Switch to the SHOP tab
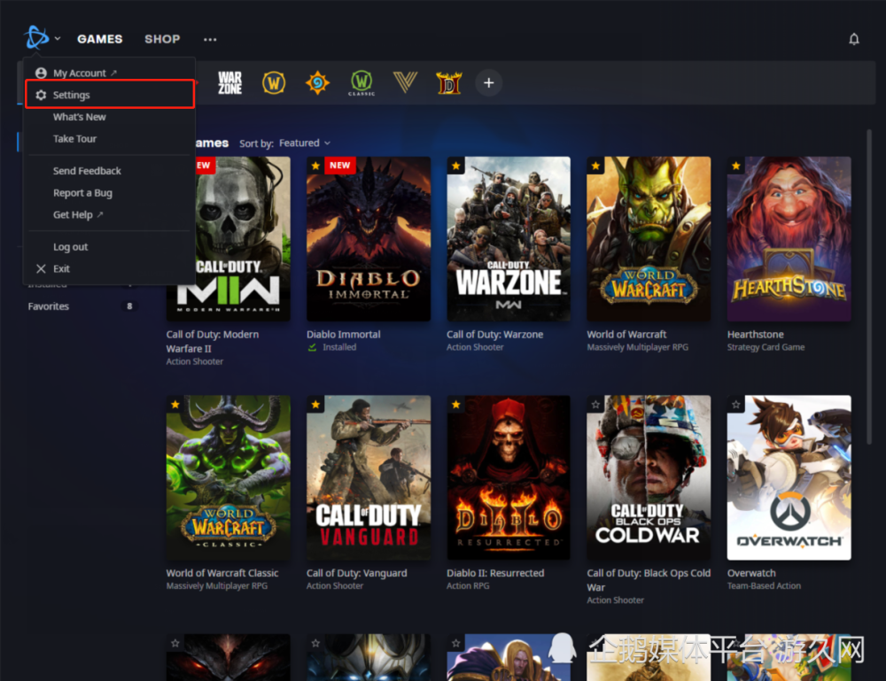Image resolution: width=886 pixels, height=681 pixels. (x=162, y=39)
